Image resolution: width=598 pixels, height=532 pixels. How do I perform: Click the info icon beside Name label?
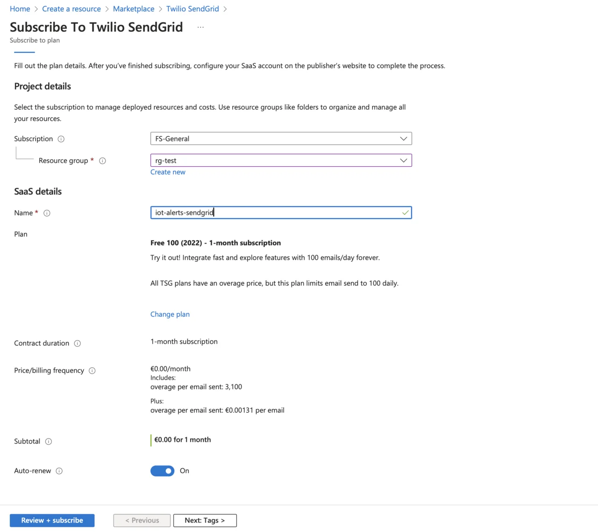47,213
